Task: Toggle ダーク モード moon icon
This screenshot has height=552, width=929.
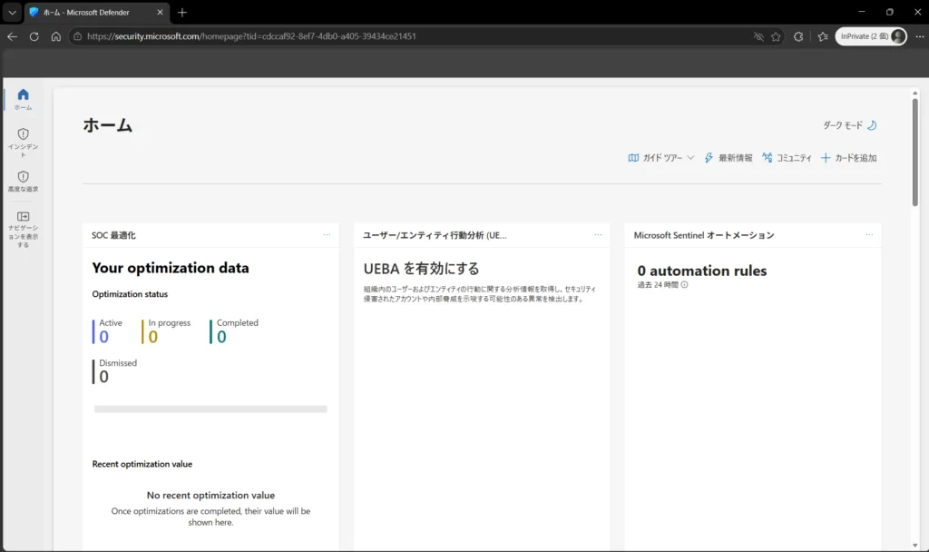Action: click(x=872, y=125)
